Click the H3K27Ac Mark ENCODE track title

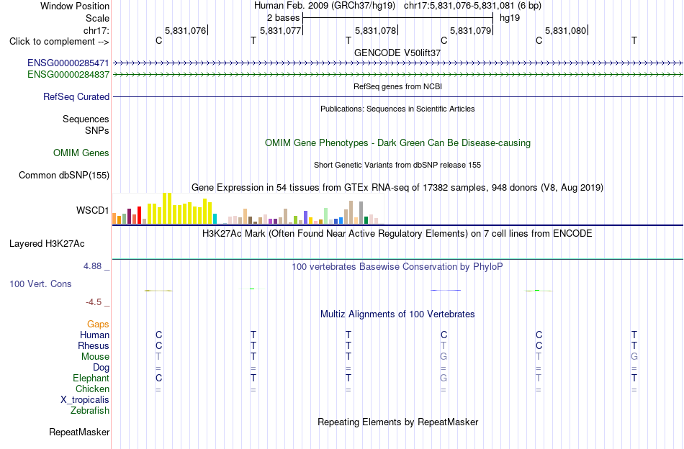[x=397, y=234]
